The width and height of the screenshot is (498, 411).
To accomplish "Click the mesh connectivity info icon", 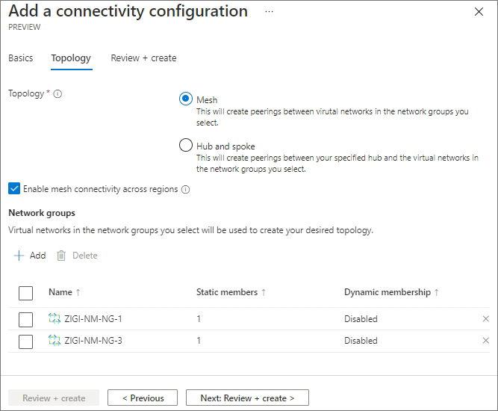I will [x=186, y=190].
